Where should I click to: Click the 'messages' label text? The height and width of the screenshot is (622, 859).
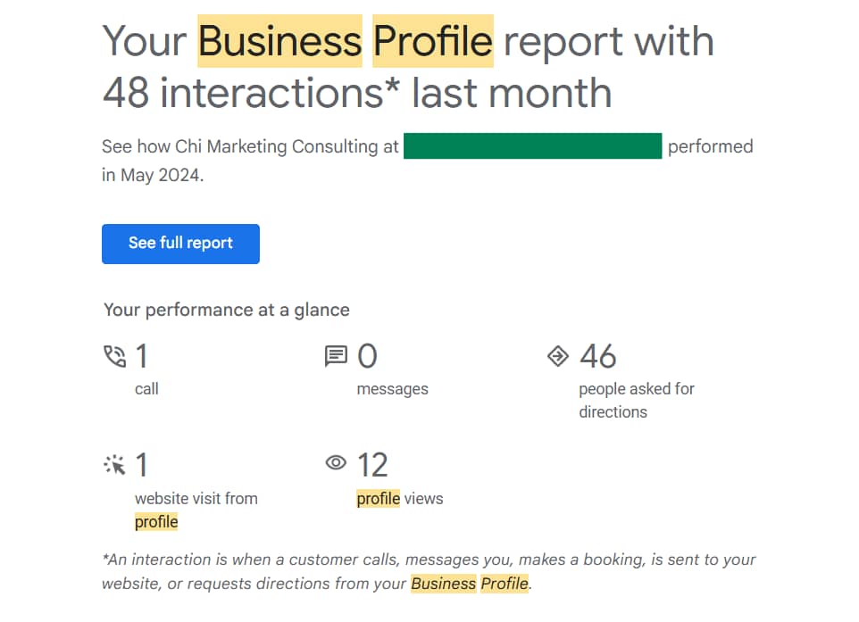(x=392, y=389)
